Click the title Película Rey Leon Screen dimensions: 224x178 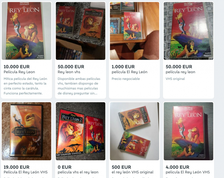[x=19, y=72]
